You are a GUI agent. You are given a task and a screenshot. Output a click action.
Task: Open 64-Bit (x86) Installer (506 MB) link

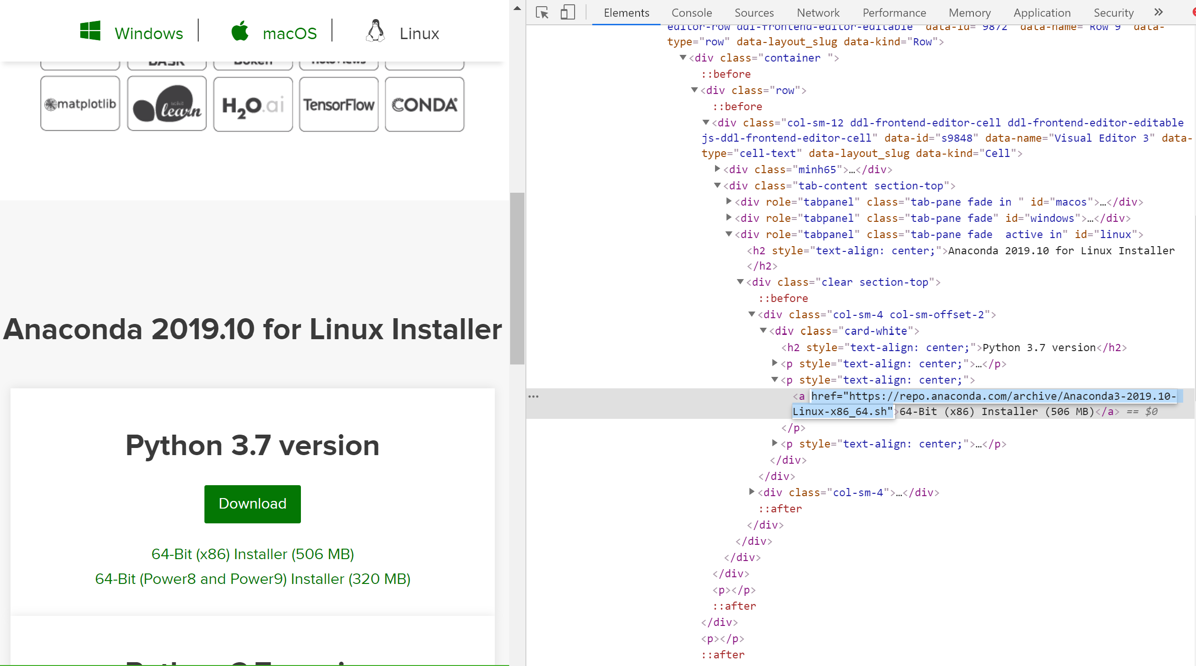(x=253, y=554)
